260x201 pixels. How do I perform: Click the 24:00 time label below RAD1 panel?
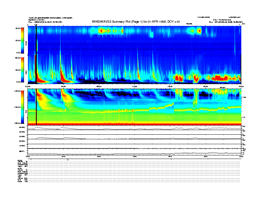tap(241, 86)
